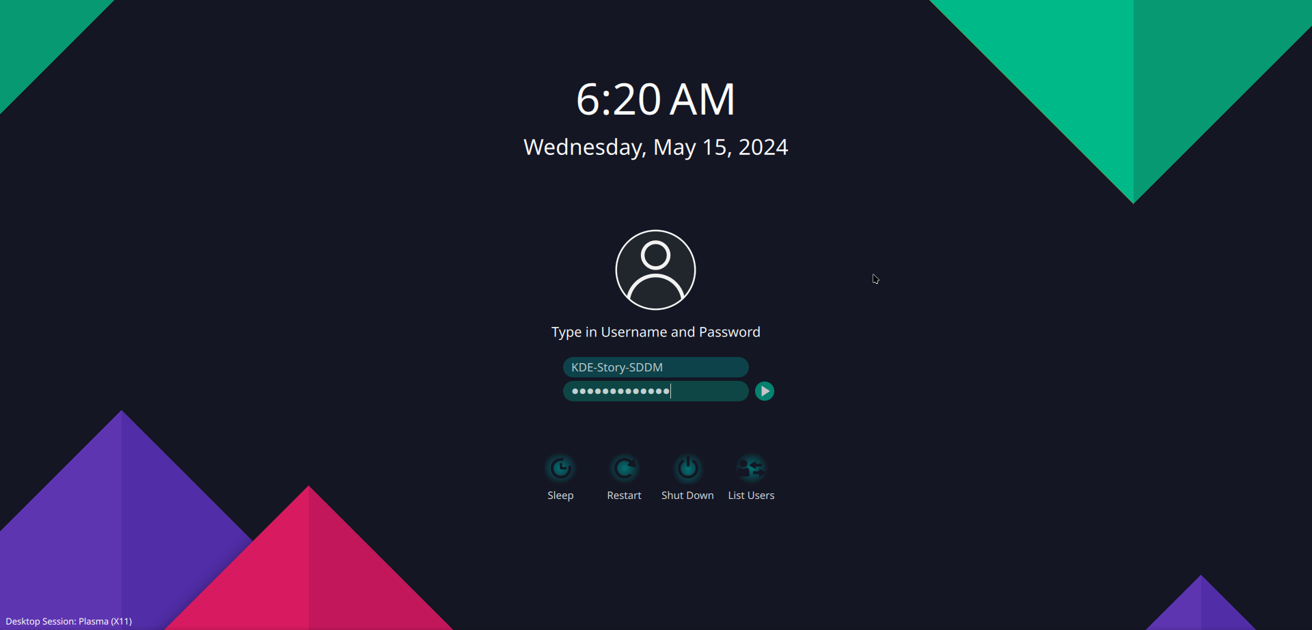Viewport: 1312px width, 630px height.
Task: Click the Wednesday, May 15, 2024 date
Action: [x=655, y=147]
